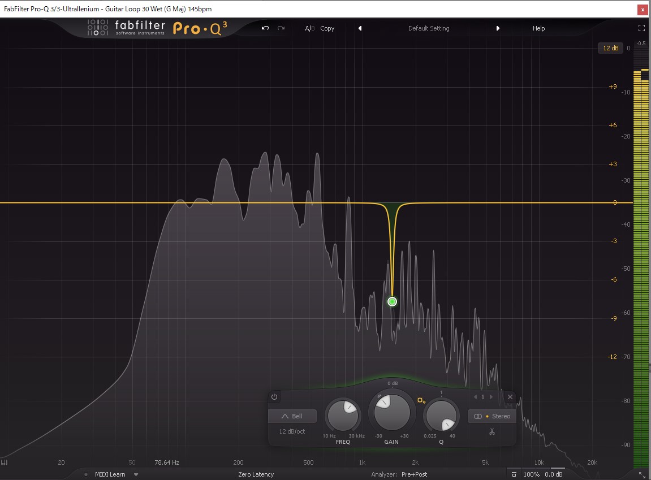Open the MIDI Learn dropdown arrow
651x480 pixels.
point(136,474)
